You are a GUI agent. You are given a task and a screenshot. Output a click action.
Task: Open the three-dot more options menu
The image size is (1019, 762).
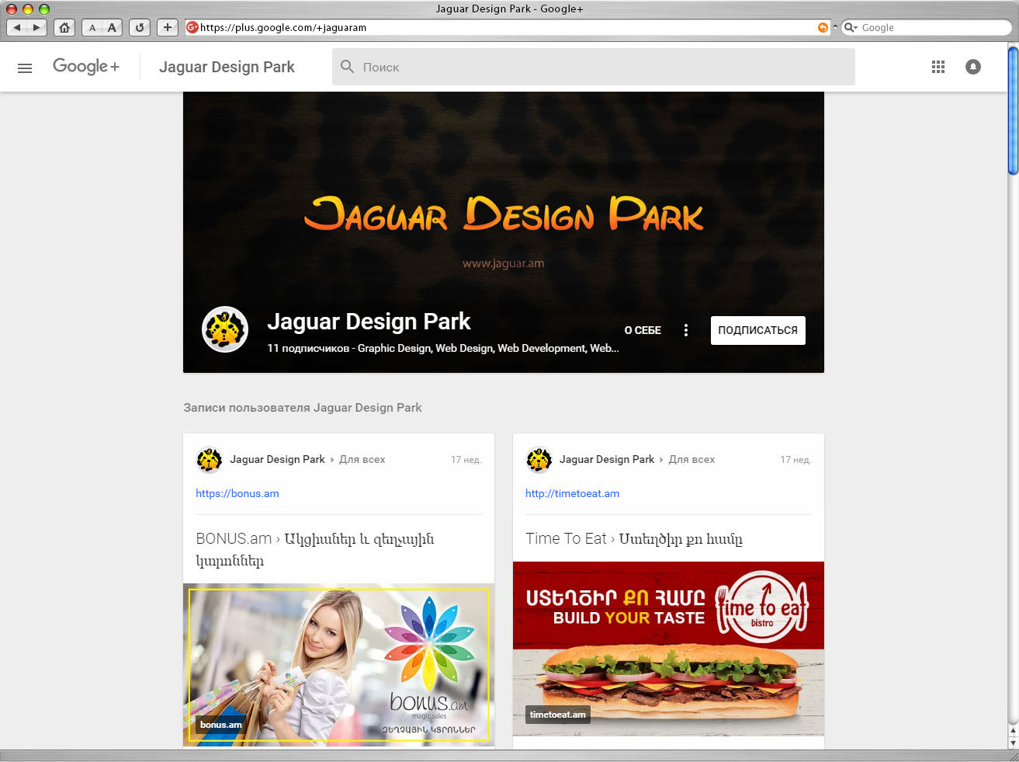pos(686,330)
